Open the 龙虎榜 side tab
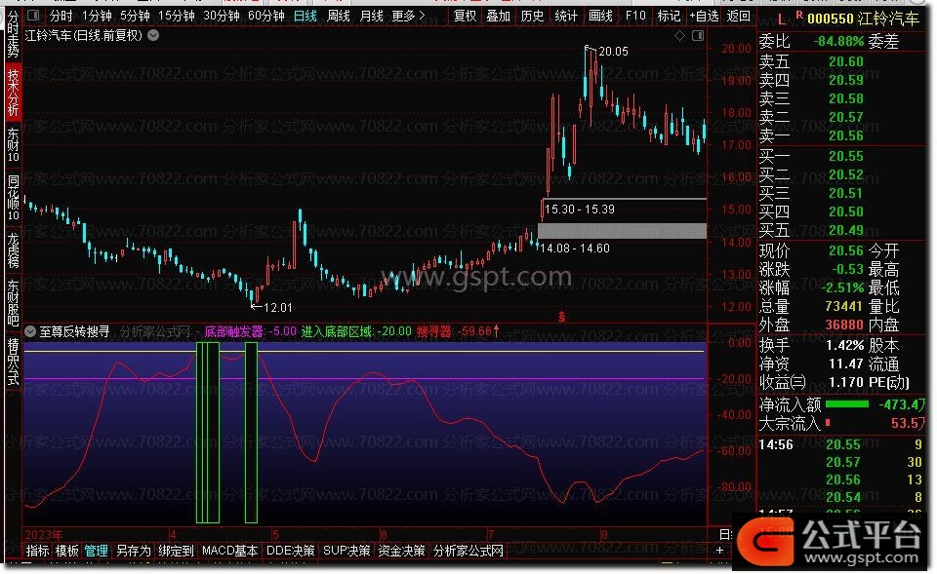Image resolution: width=937 pixels, height=574 pixels. click(13, 250)
